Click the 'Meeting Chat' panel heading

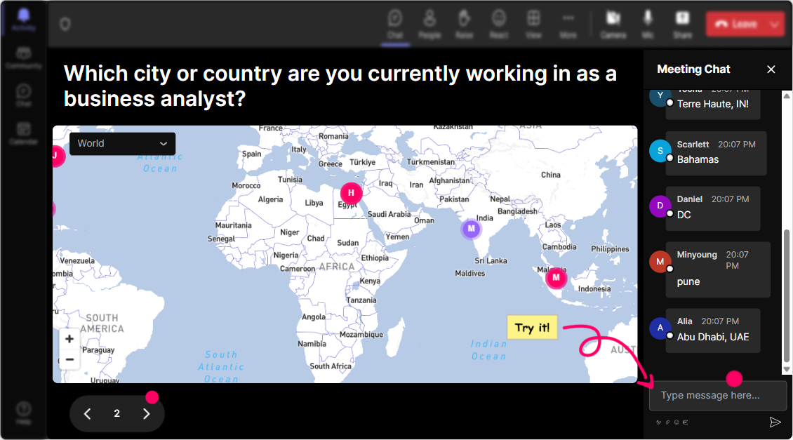693,69
